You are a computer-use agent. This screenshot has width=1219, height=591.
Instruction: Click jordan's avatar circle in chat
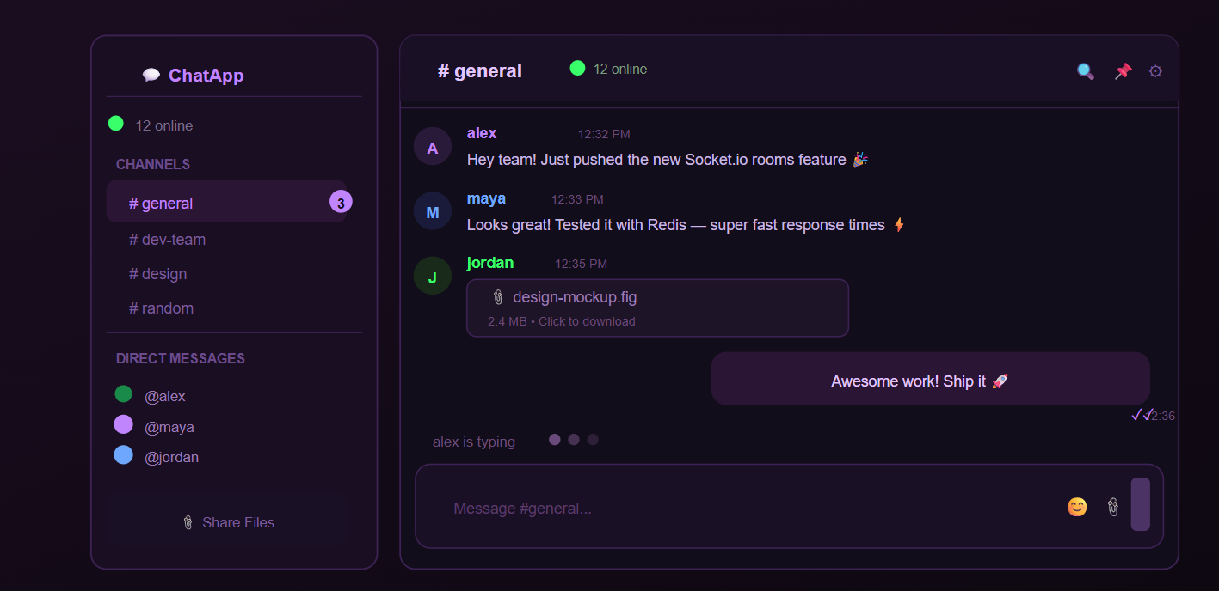click(433, 276)
